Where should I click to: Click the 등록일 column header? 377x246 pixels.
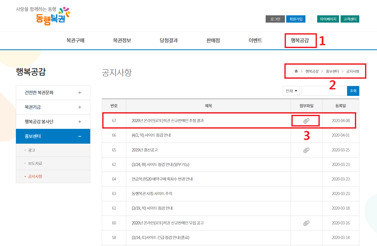click(341, 106)
